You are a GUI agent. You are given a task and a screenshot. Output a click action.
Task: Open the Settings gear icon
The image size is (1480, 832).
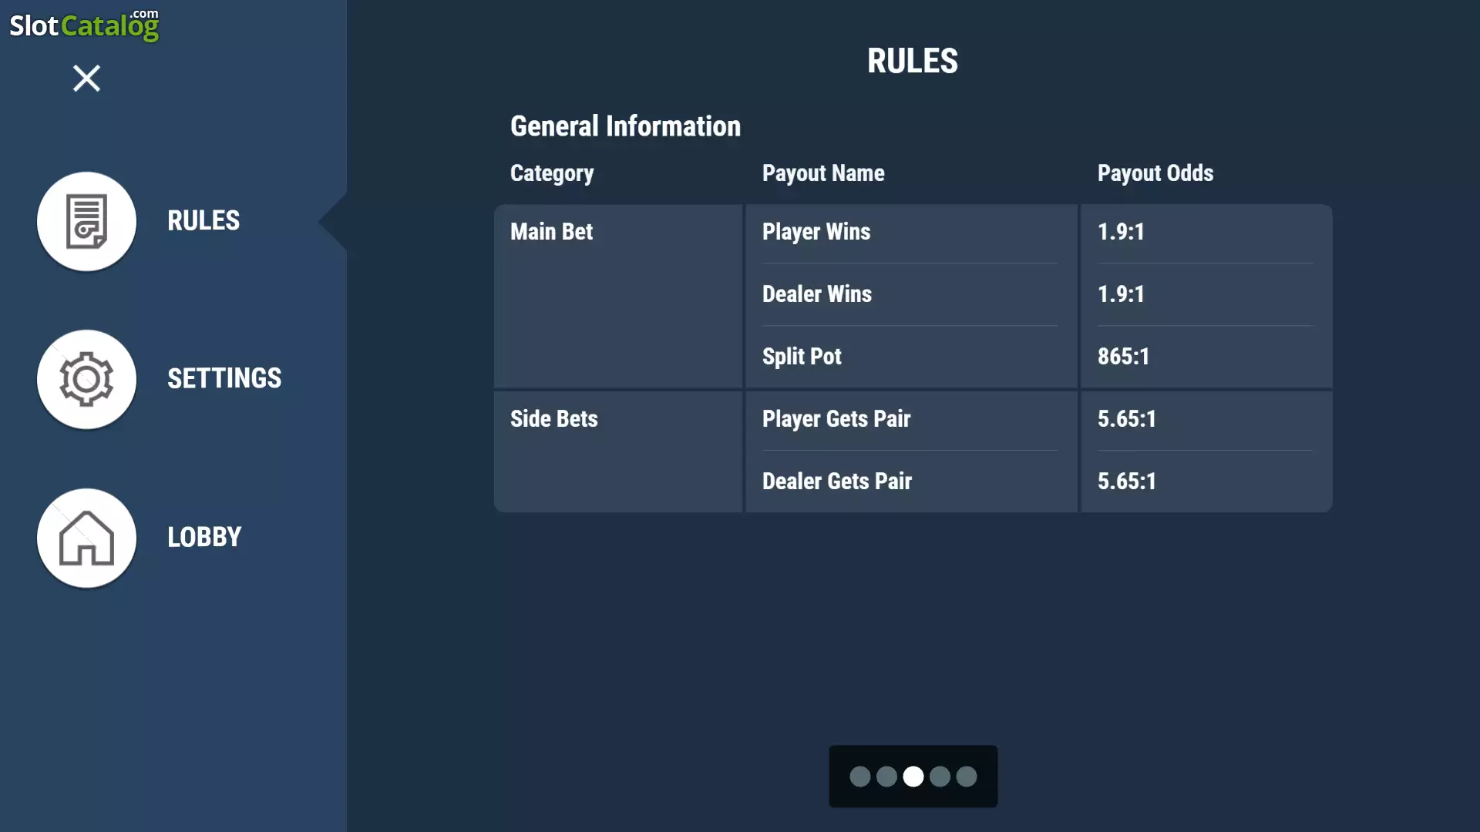click(x=86, y=379)
